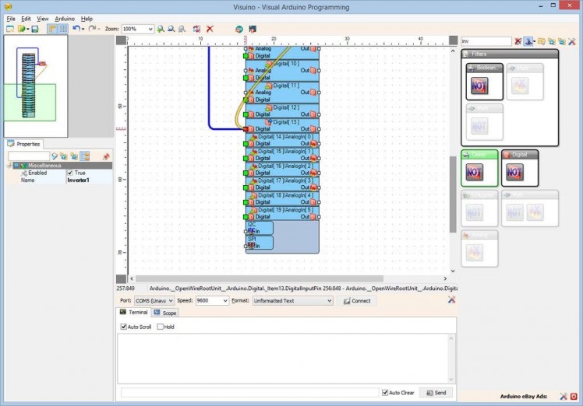
Task: Click the Connect button
Action: [357, 300]
